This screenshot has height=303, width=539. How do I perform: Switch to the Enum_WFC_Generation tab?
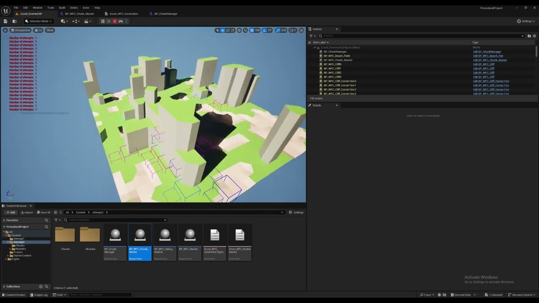(x=124, y=14)
